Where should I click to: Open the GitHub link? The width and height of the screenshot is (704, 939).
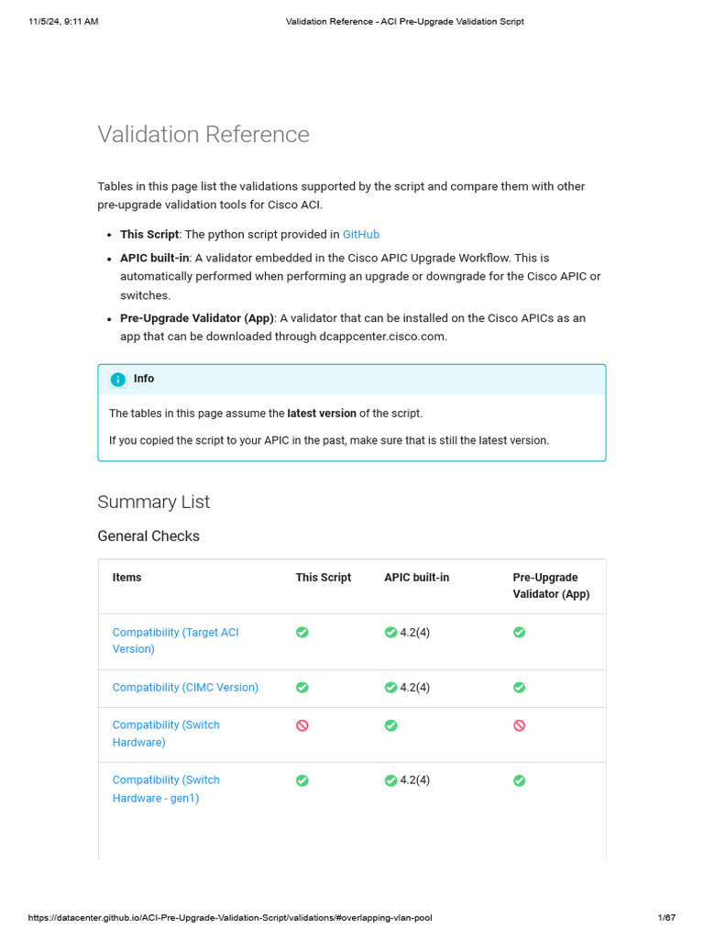[360, 235]
